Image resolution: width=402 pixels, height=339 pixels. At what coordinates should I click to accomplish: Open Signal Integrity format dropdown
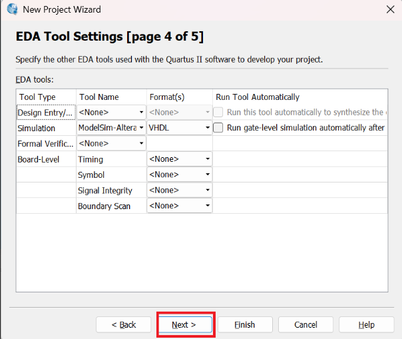pos(180,190)
